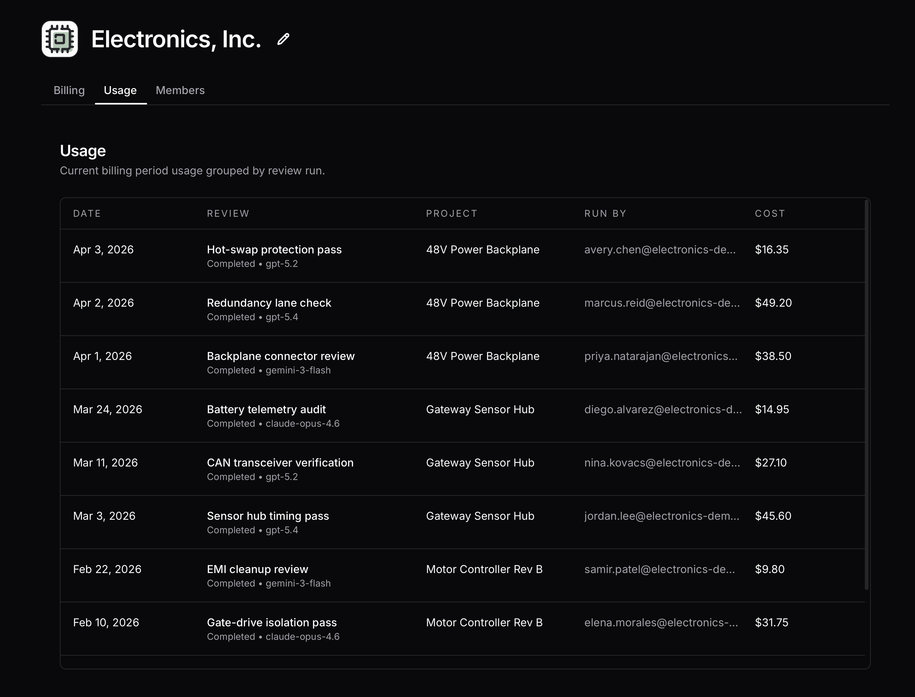Screen dimensions: 915x697
Task: Open the Hot-swap protection pass review
Action: coord(274,249)
